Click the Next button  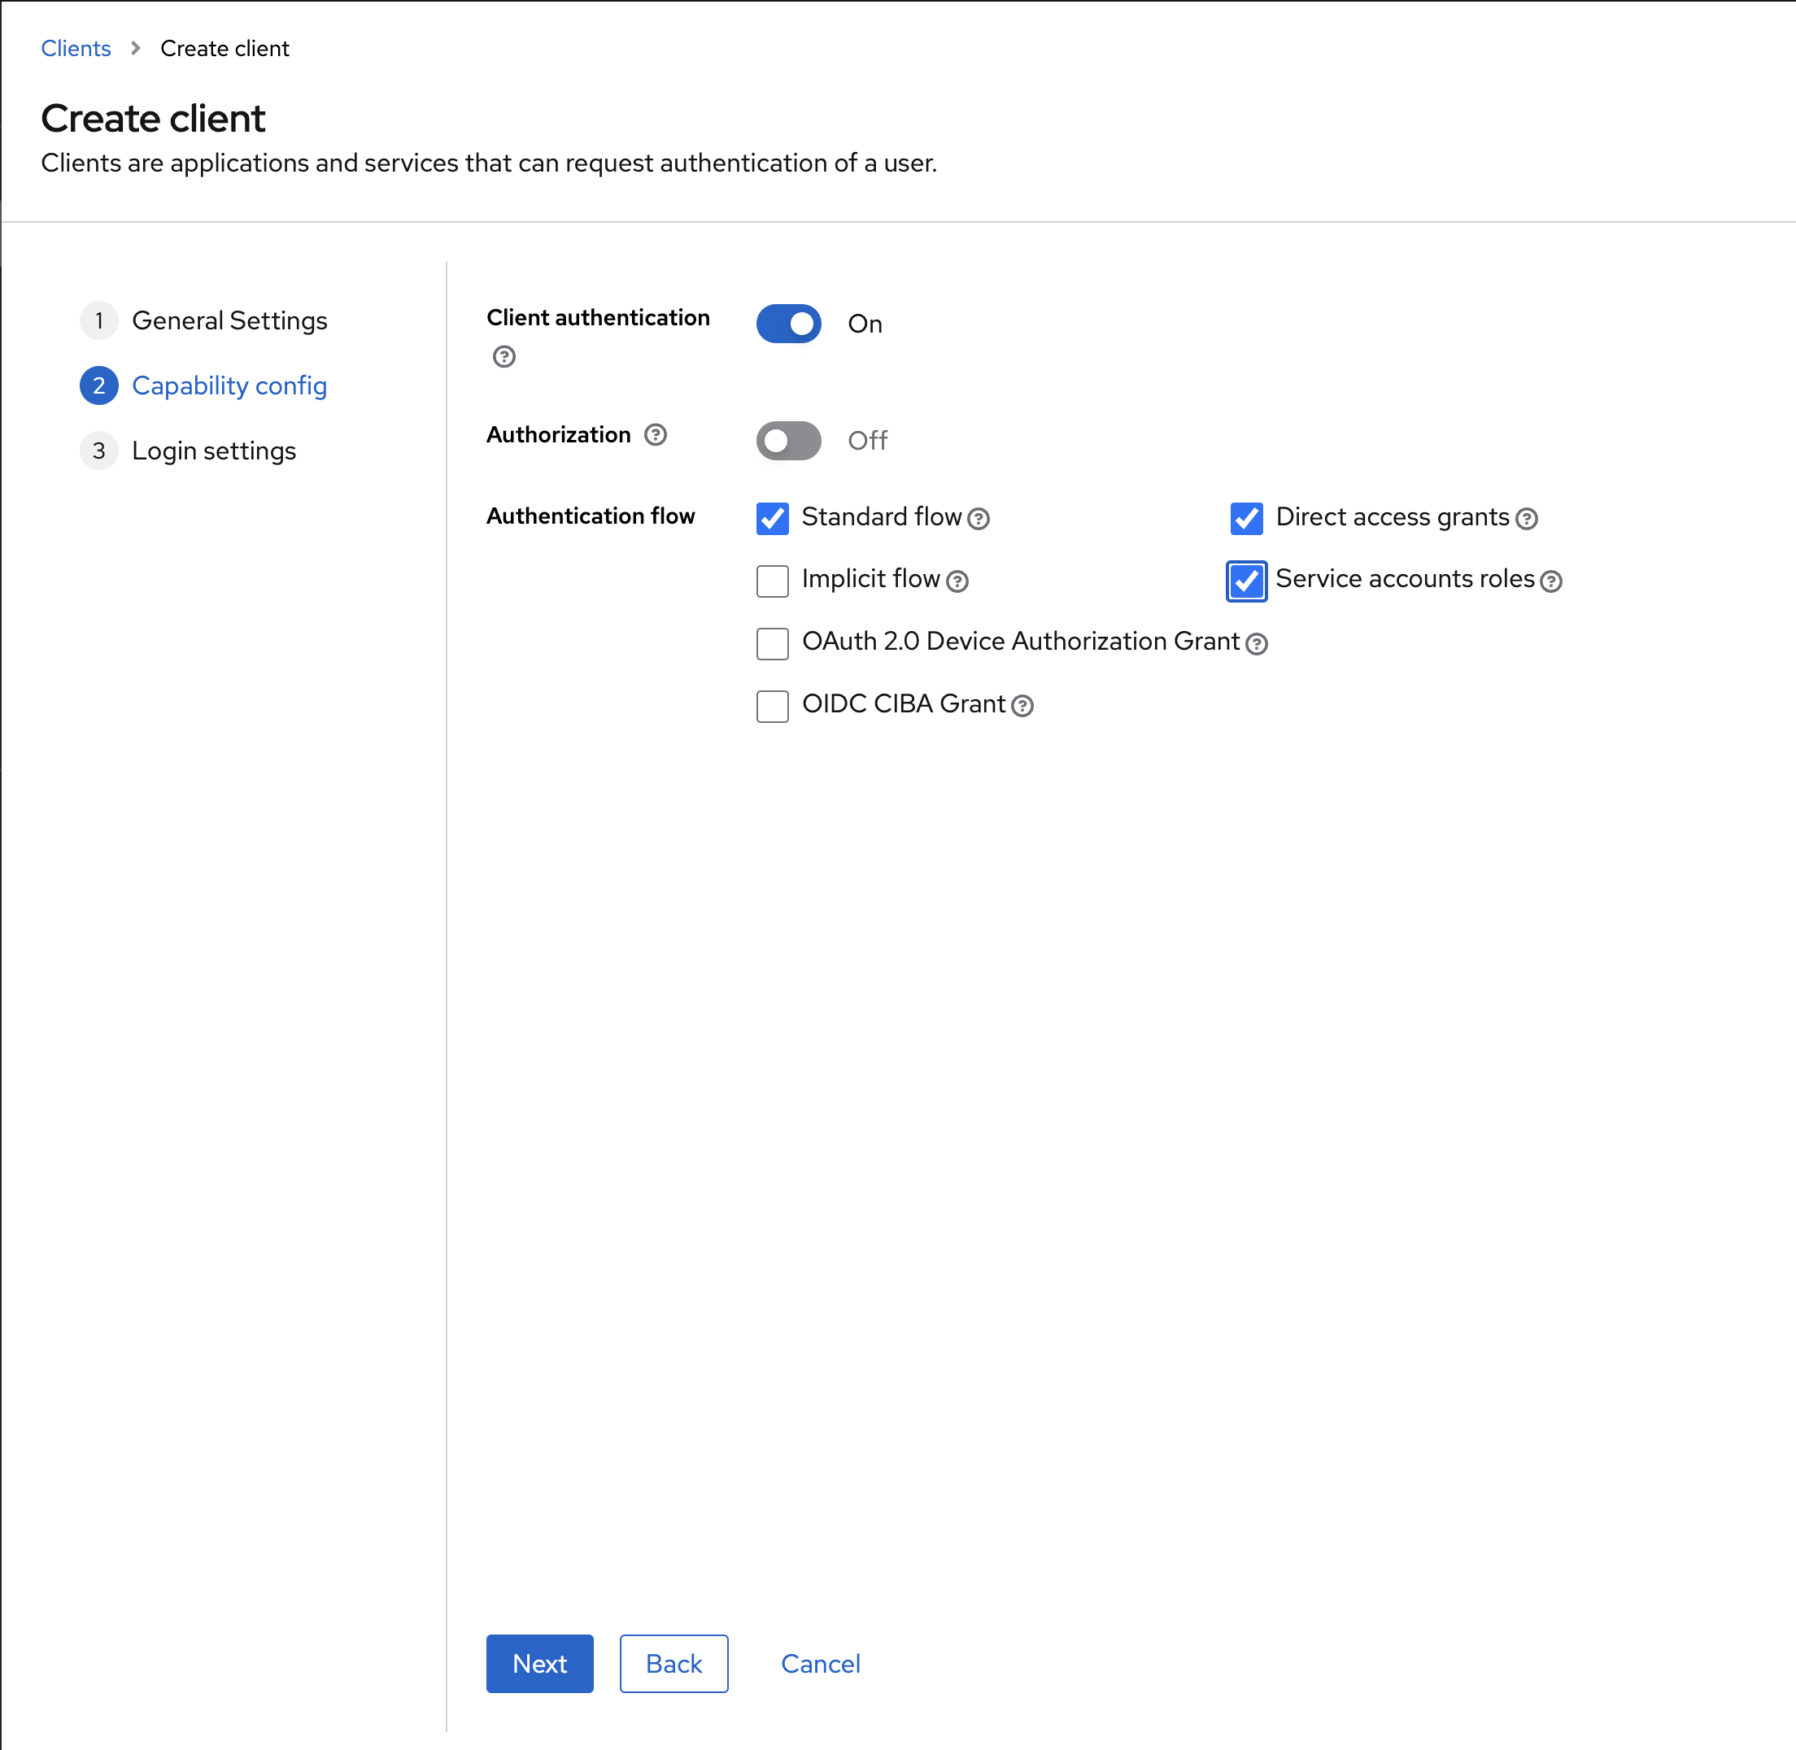(539, 1664)
